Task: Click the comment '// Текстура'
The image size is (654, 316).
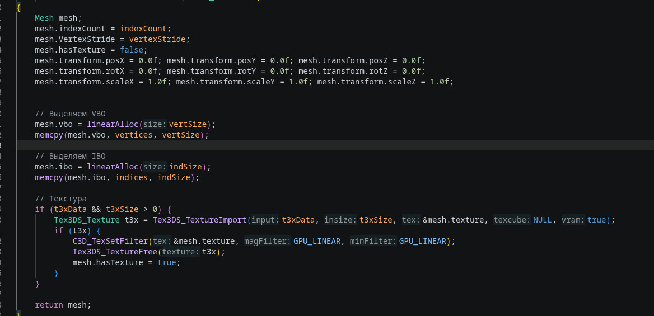Action: [x=60, y=199]
